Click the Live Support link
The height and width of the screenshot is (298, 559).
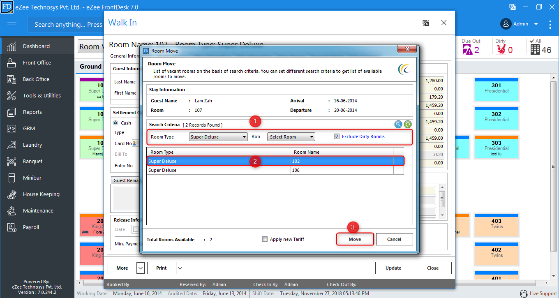[x=543, y=293]
